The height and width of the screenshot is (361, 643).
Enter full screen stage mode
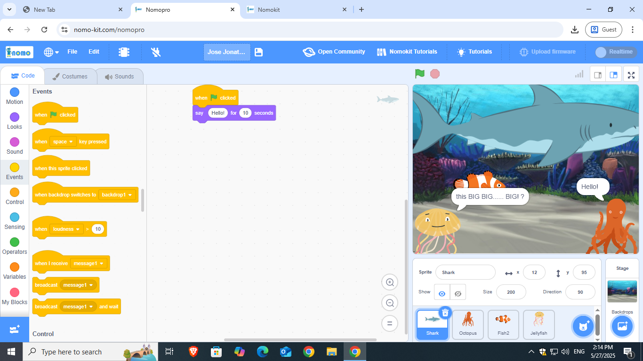[631, 75]
